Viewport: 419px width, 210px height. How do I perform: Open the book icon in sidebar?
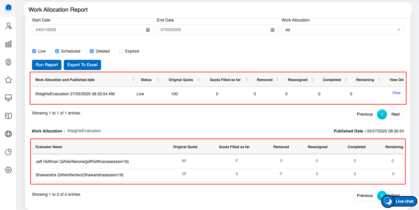pyautogui.click(x=8, y=116)
